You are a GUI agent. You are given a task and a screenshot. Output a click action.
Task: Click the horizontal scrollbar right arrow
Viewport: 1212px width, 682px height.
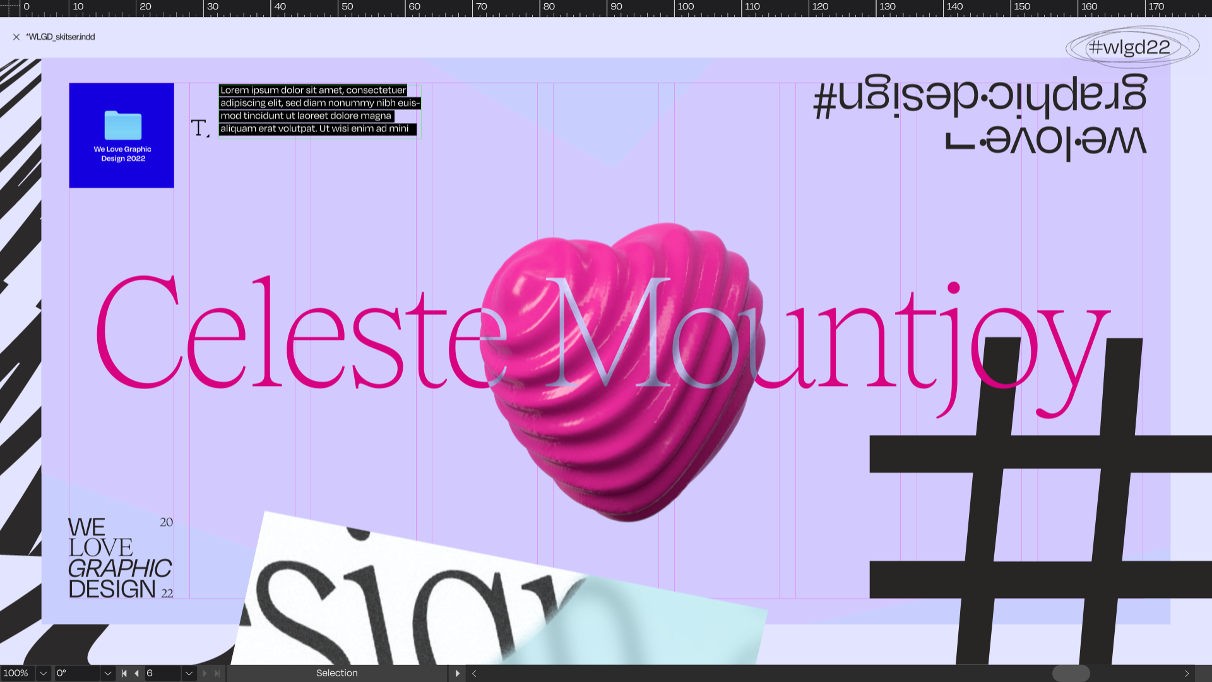pos(1187,673)
